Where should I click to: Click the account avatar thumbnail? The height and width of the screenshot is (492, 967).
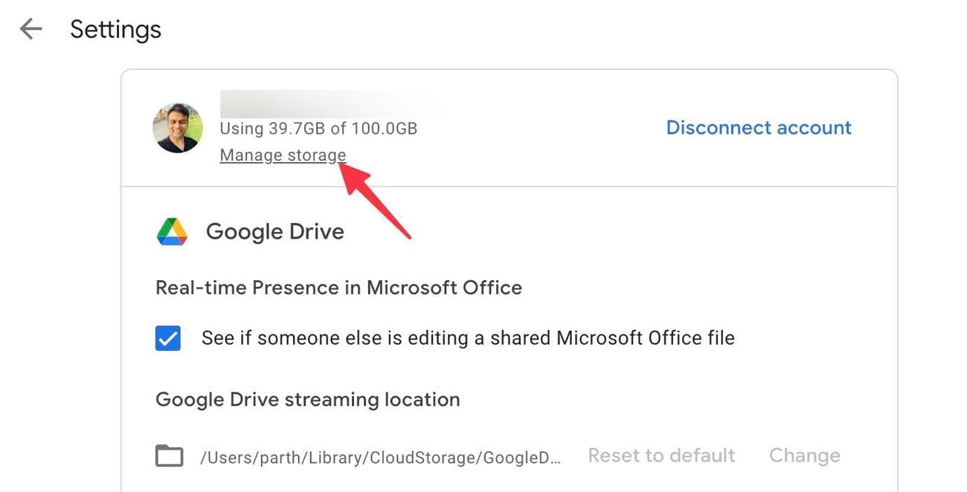click(x=177, y=127)
